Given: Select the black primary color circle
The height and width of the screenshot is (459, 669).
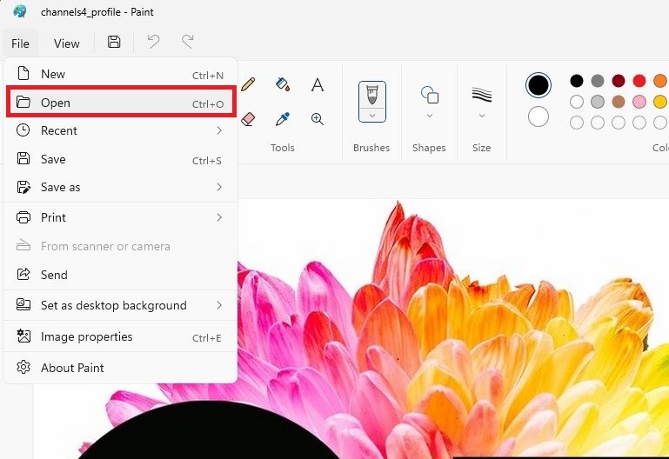Looking at the screenshot, I should (x=539, y=84).
